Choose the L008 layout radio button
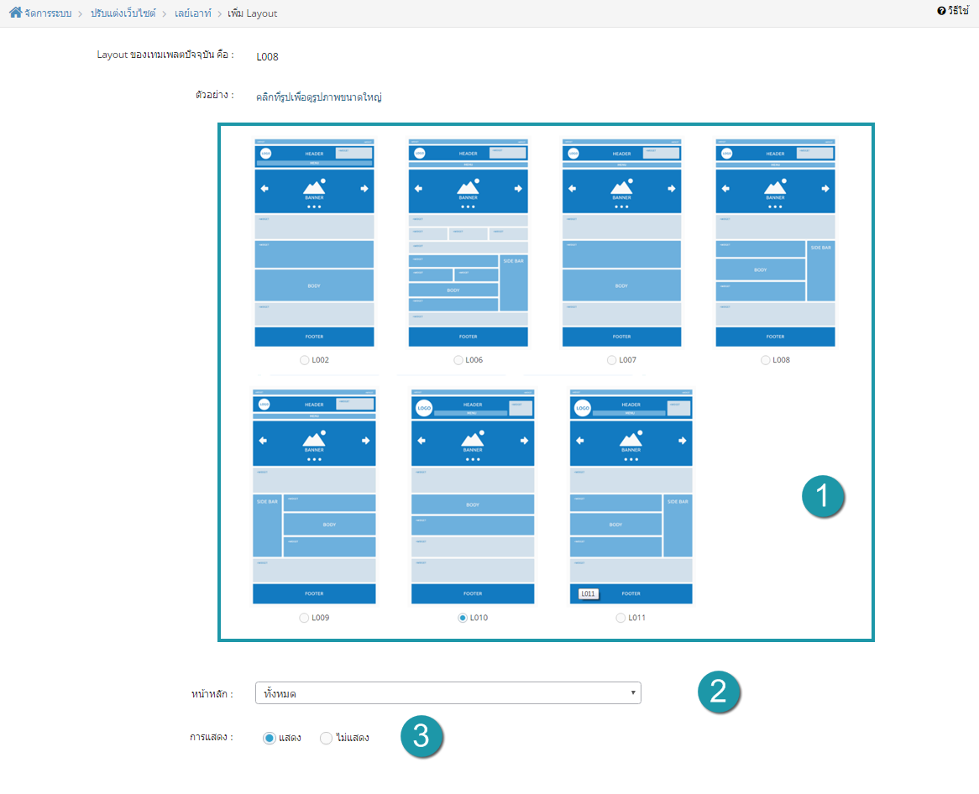 click(x=765, y=360)
